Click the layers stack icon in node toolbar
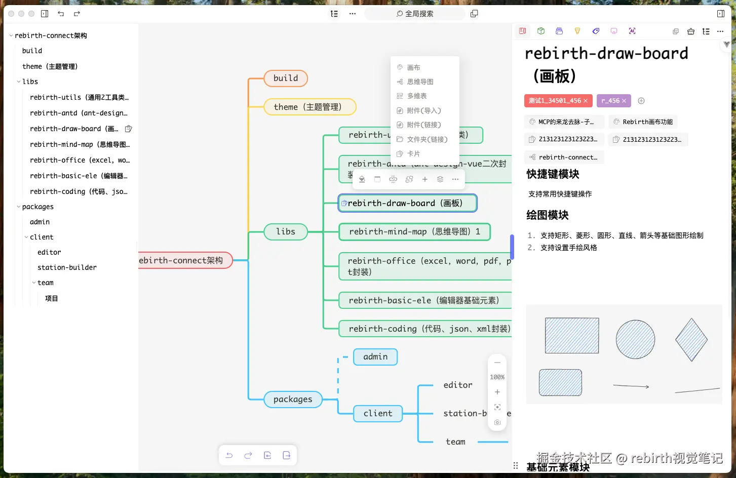 point(440,179)
